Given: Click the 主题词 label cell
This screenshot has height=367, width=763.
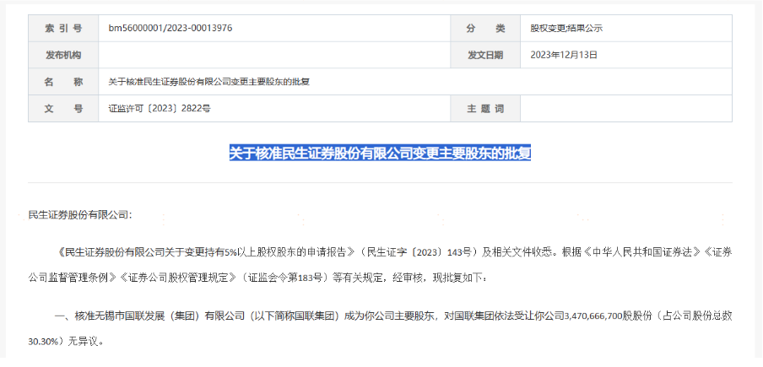Looking at the screenshot, I should click(485, 108).
